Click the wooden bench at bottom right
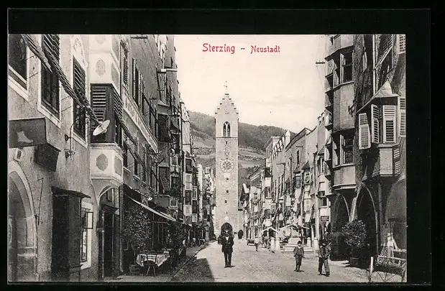This screenshot has height=291, width=445. tap(390, 261)
